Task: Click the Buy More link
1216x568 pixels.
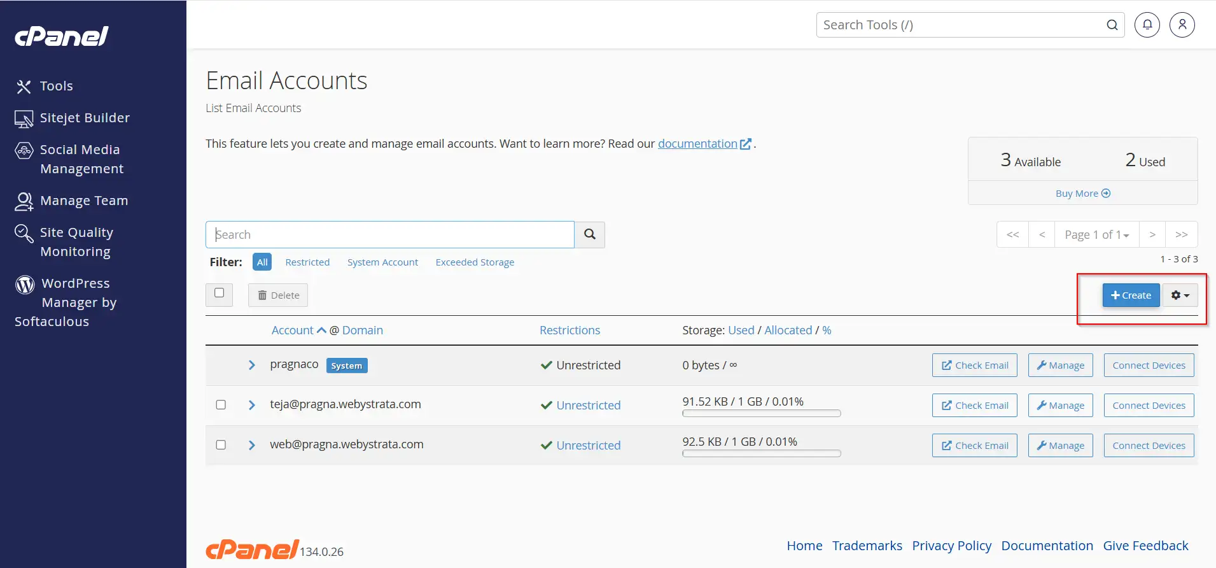Action: click(x=1083, y=194)
